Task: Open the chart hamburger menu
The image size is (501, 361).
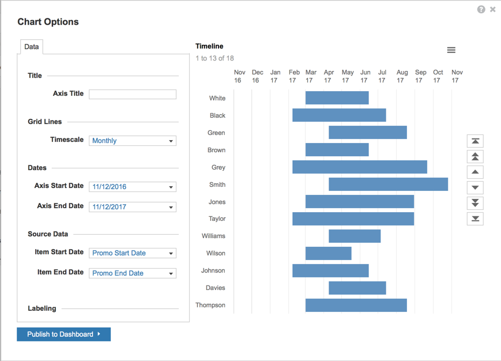Action: click(x=451, y=50)
